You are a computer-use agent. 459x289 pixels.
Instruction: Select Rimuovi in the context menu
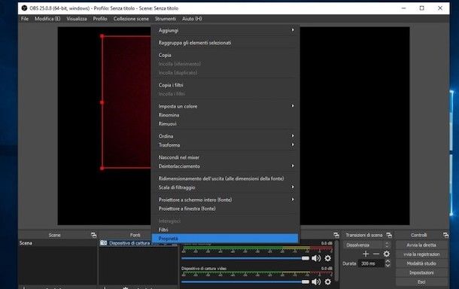tap(226, 124)
